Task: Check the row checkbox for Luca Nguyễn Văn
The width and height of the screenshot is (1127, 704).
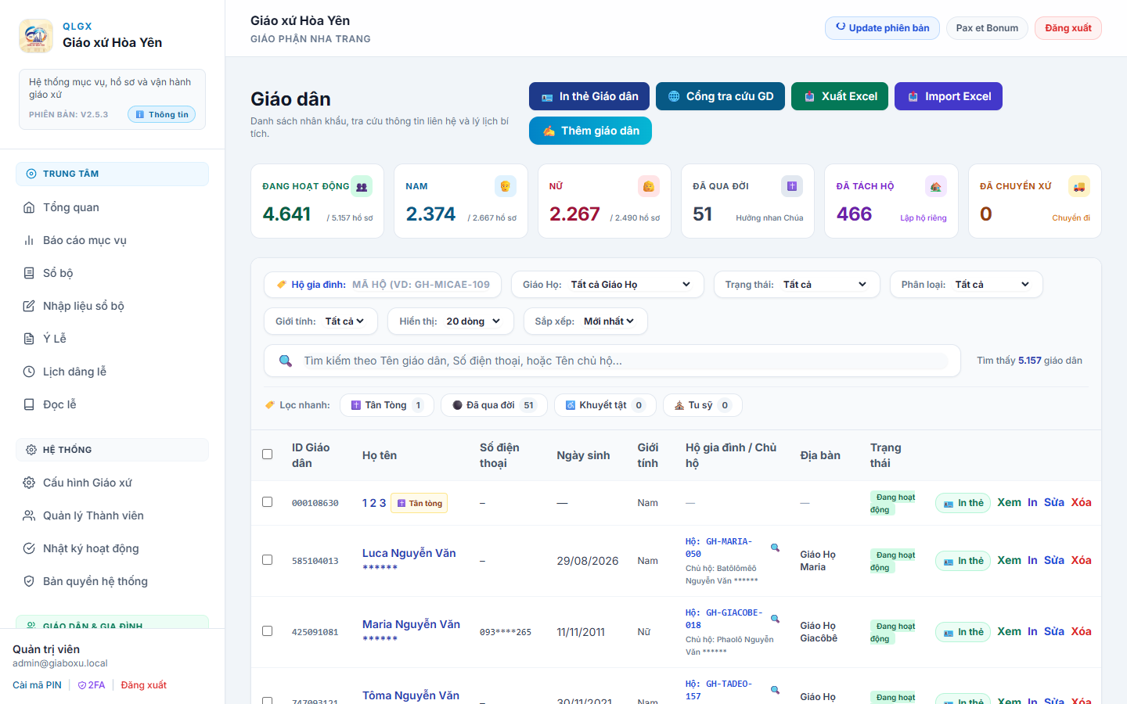Action: 267,560
